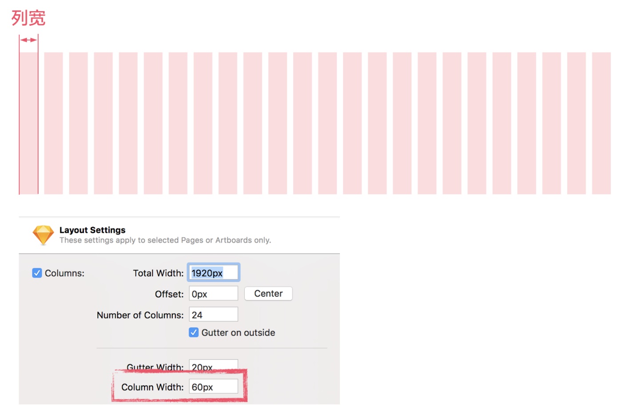The width and height of the screenshot is (622, 414).
Task: Click the leftmost pink layout column
Action: (x=28, y=123)
